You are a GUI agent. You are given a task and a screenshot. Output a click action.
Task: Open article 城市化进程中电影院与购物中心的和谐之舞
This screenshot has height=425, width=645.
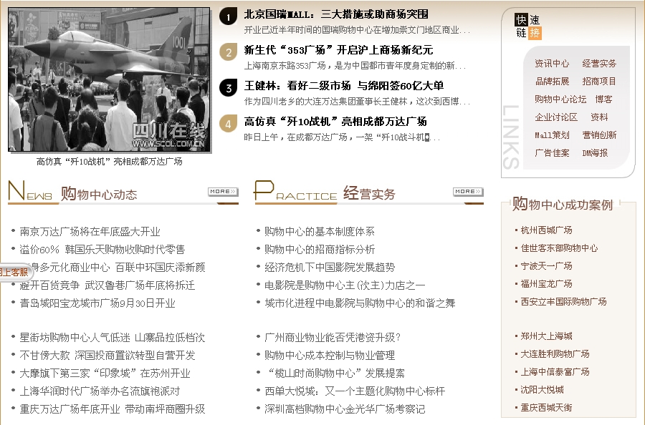click(360, 303)
